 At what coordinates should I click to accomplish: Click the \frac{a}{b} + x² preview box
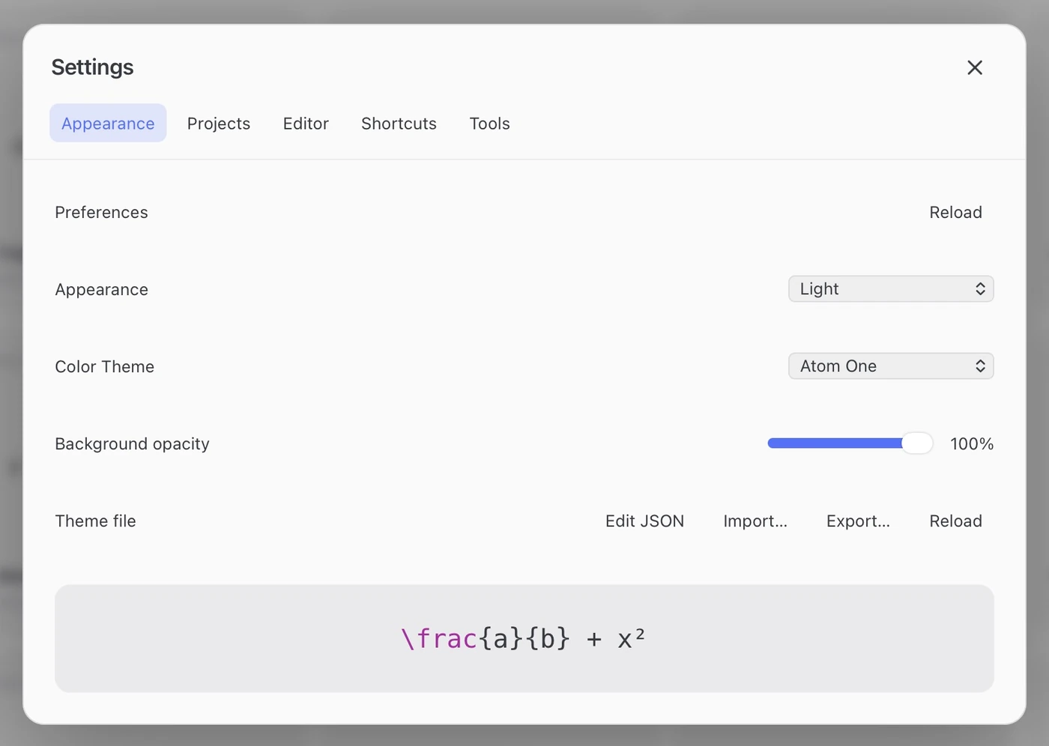point(524,638)
